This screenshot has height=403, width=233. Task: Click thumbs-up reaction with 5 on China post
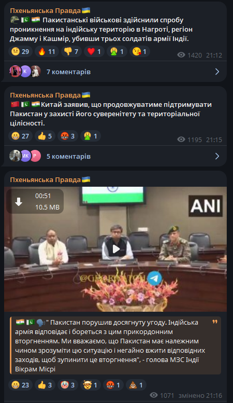[45, 136]
